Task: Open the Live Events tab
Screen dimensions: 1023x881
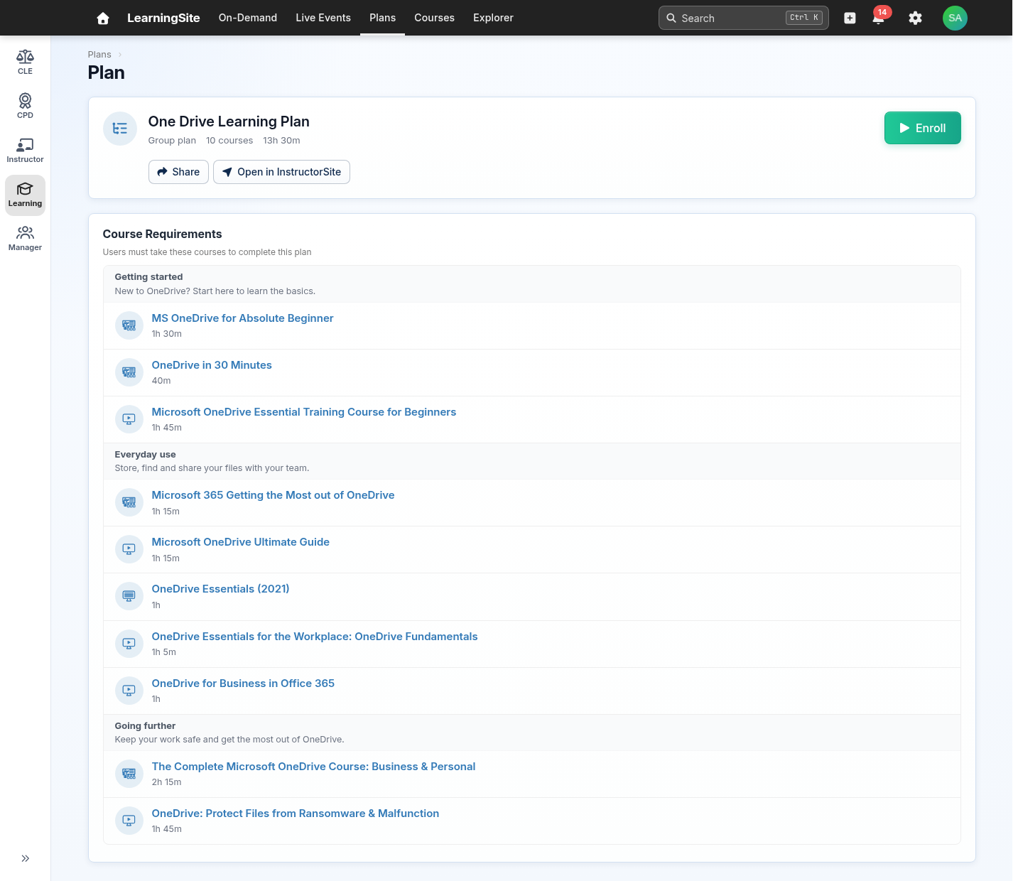Action: 323,18
